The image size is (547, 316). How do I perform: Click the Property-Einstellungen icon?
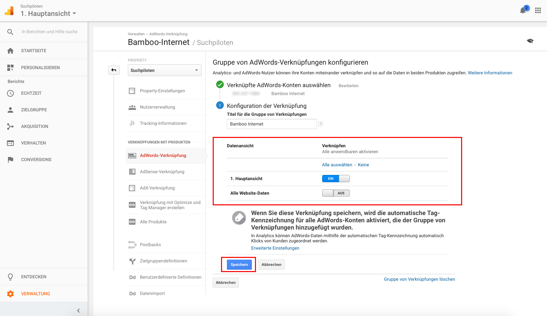coord(132,91)
